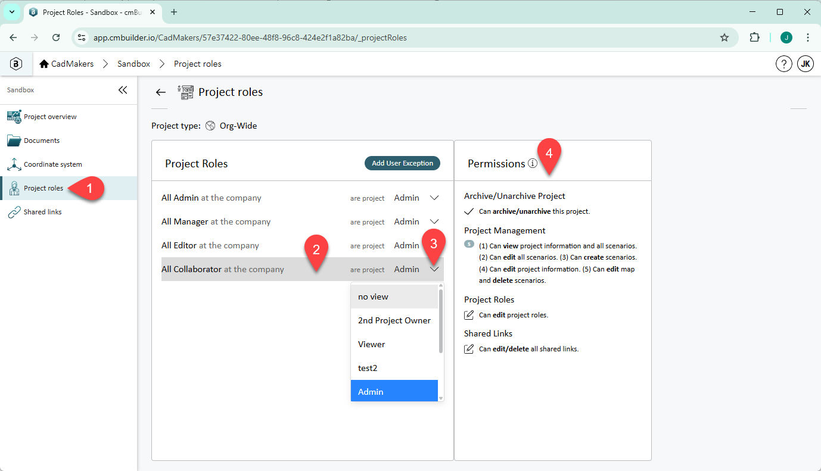The image size is (821, 471).
Task: Open the help question mark icon
Action: [x=783, y=64]
